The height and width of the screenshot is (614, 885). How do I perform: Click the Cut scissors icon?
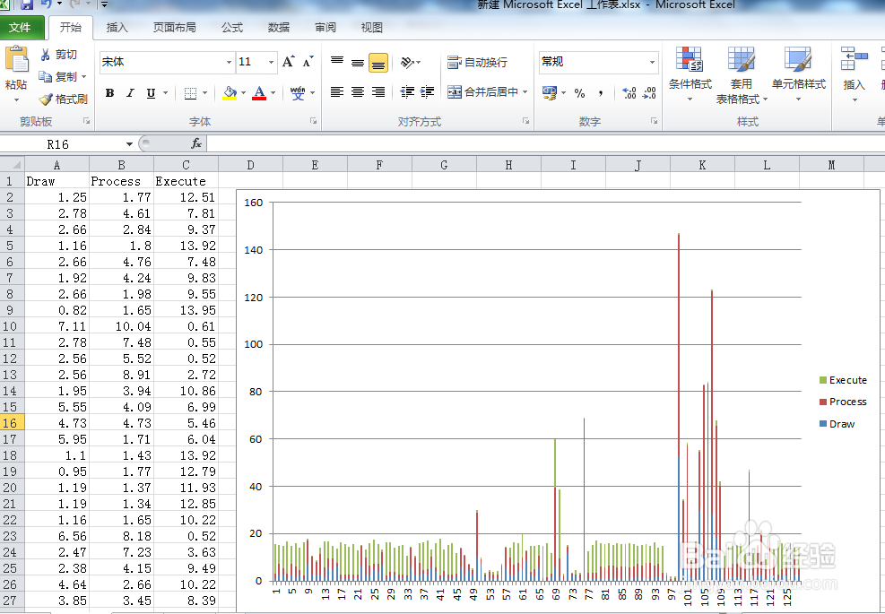click(45, 54)
